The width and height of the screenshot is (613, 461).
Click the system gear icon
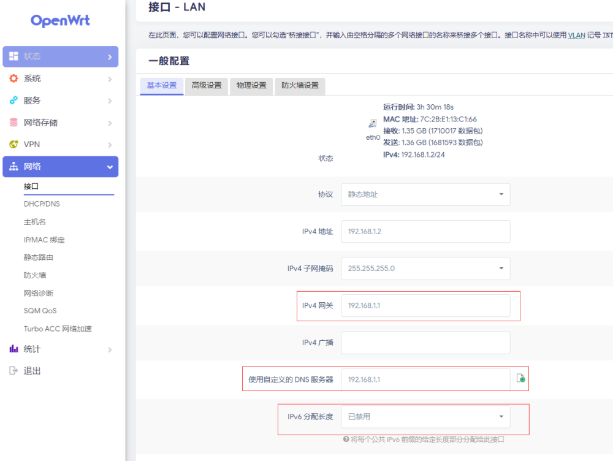13,78
